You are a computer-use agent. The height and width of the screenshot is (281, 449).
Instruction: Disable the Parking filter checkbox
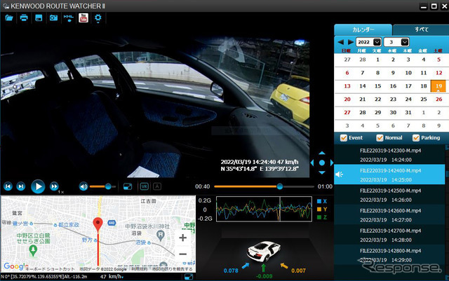(416, 138)
